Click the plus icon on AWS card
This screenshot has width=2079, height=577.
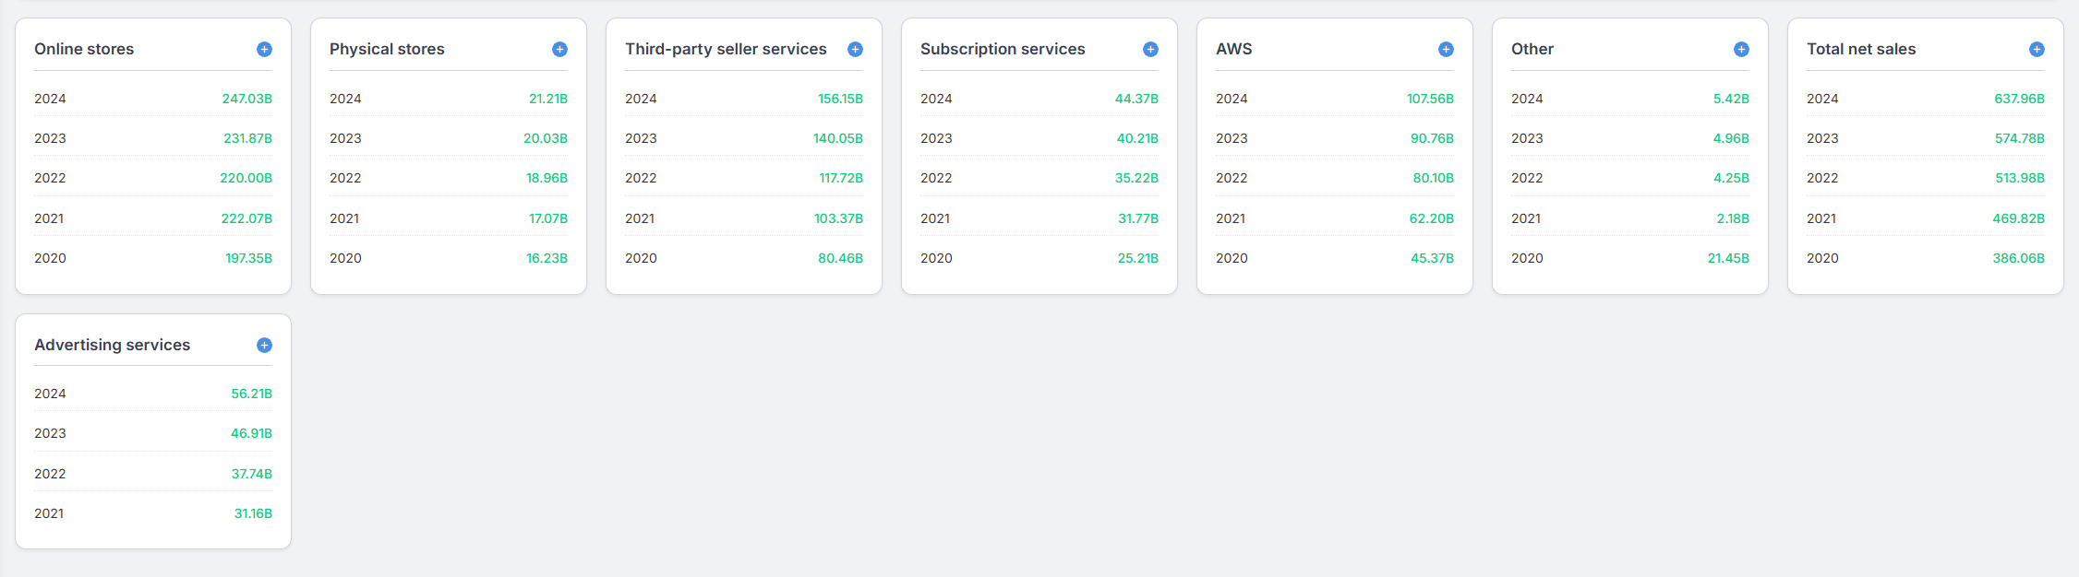pyautogui.click(x=1446, y=49)
